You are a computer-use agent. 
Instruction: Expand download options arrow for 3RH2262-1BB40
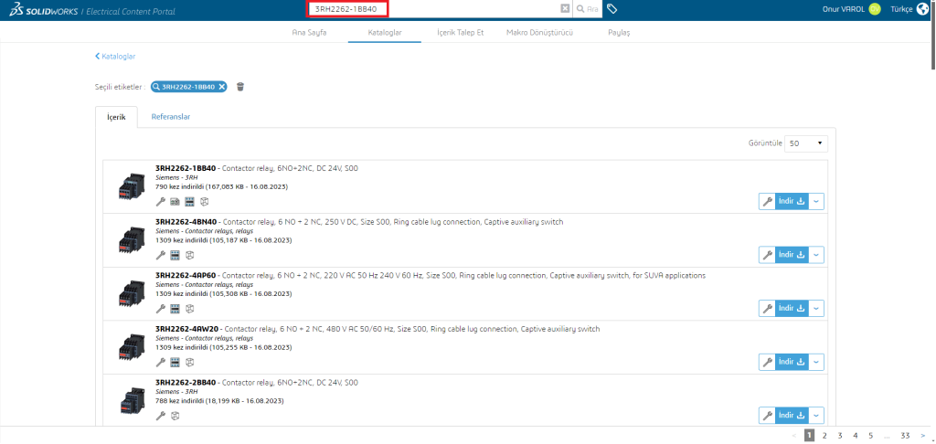pos(817,201)
